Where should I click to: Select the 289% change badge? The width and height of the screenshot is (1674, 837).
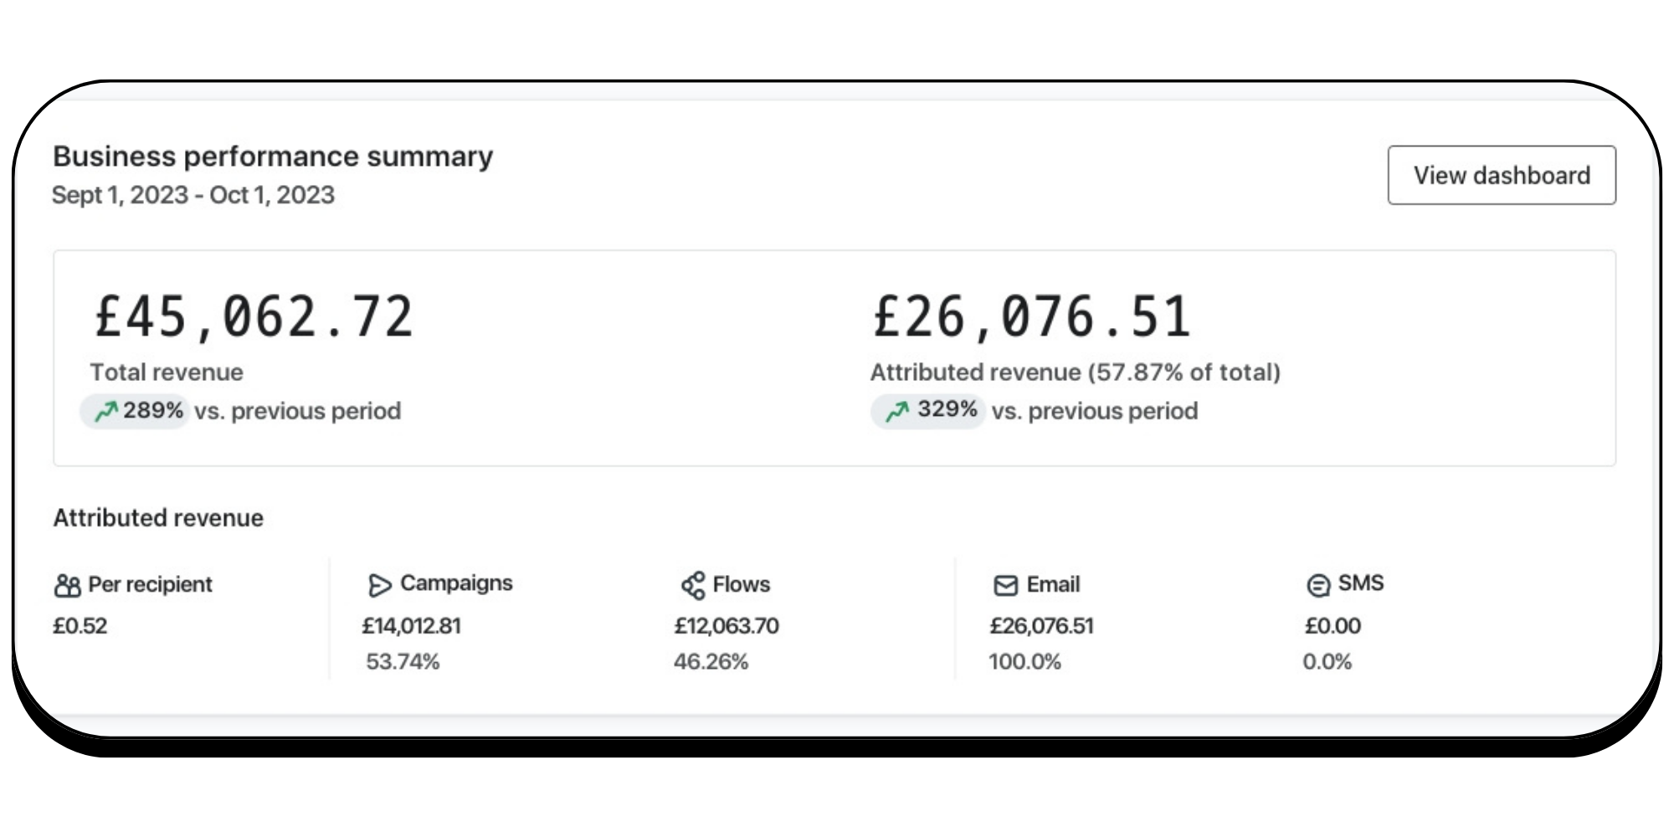click(x=136, y=411)
